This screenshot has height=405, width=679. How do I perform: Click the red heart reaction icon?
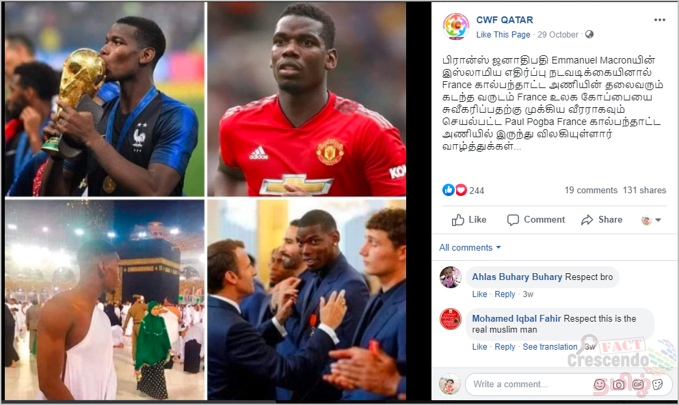point(461,190)
